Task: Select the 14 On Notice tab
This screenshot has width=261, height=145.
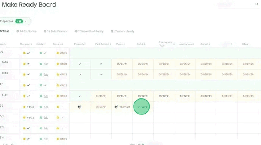Action: coord(26,31)
